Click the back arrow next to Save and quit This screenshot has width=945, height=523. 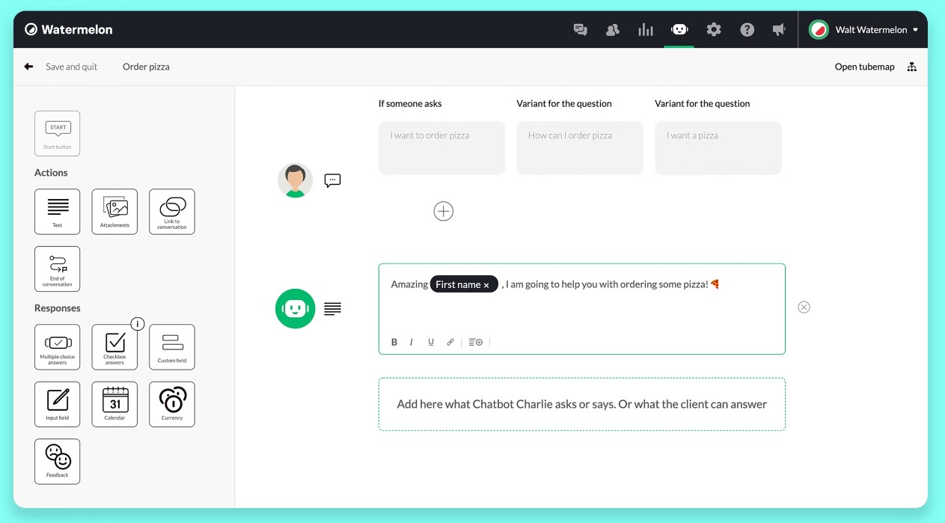tap(28, 67)
